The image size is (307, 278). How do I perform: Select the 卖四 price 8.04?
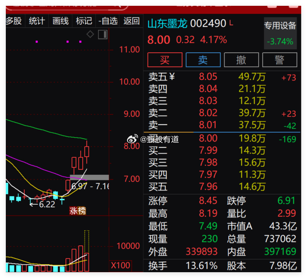[208, 89]
